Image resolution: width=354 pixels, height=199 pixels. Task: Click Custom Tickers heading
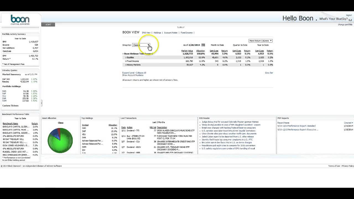pyautogui.click(x=11, y=106)
